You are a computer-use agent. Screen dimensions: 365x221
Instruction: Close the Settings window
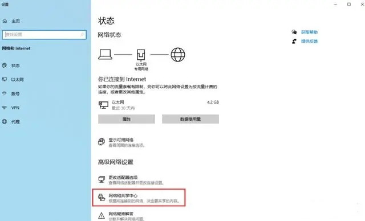[362, 5]
